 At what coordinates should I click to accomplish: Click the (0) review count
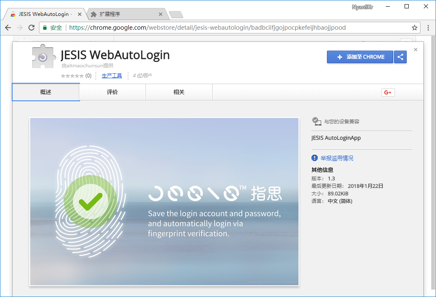(x=88, y=76)
